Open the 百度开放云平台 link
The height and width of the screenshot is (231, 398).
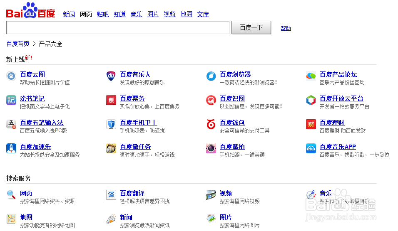[x=341, y=98]
